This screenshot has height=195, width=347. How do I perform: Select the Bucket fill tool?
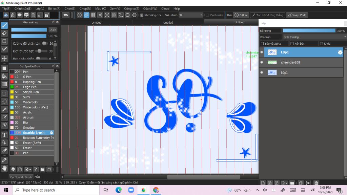(4, 76)
